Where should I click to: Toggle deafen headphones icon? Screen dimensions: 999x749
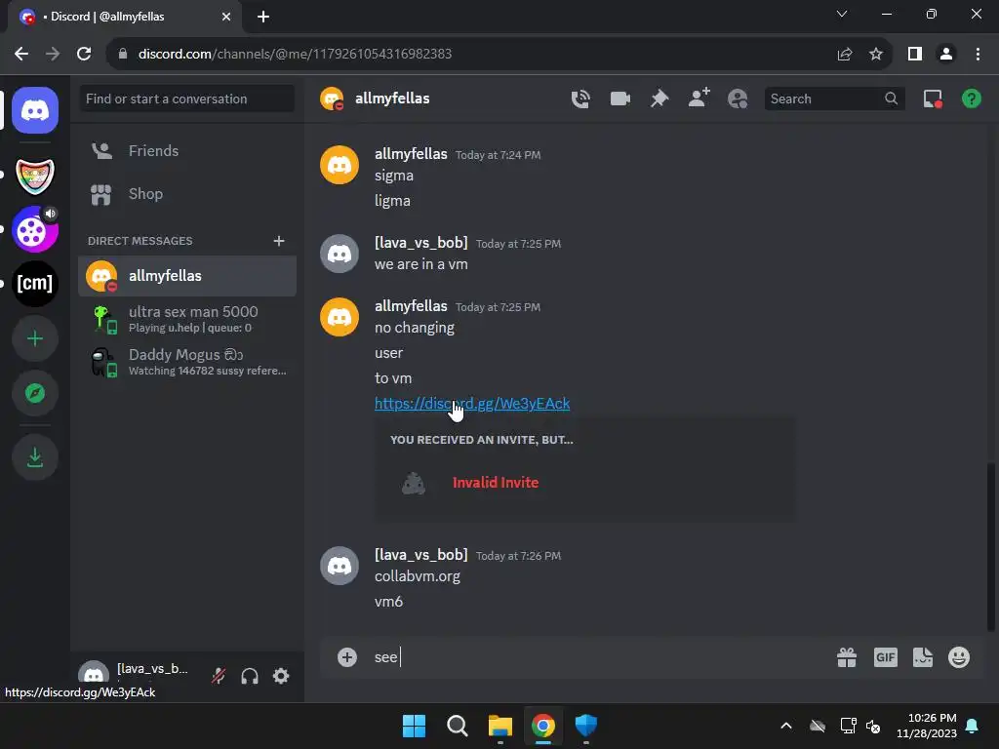tap(250, 676)
